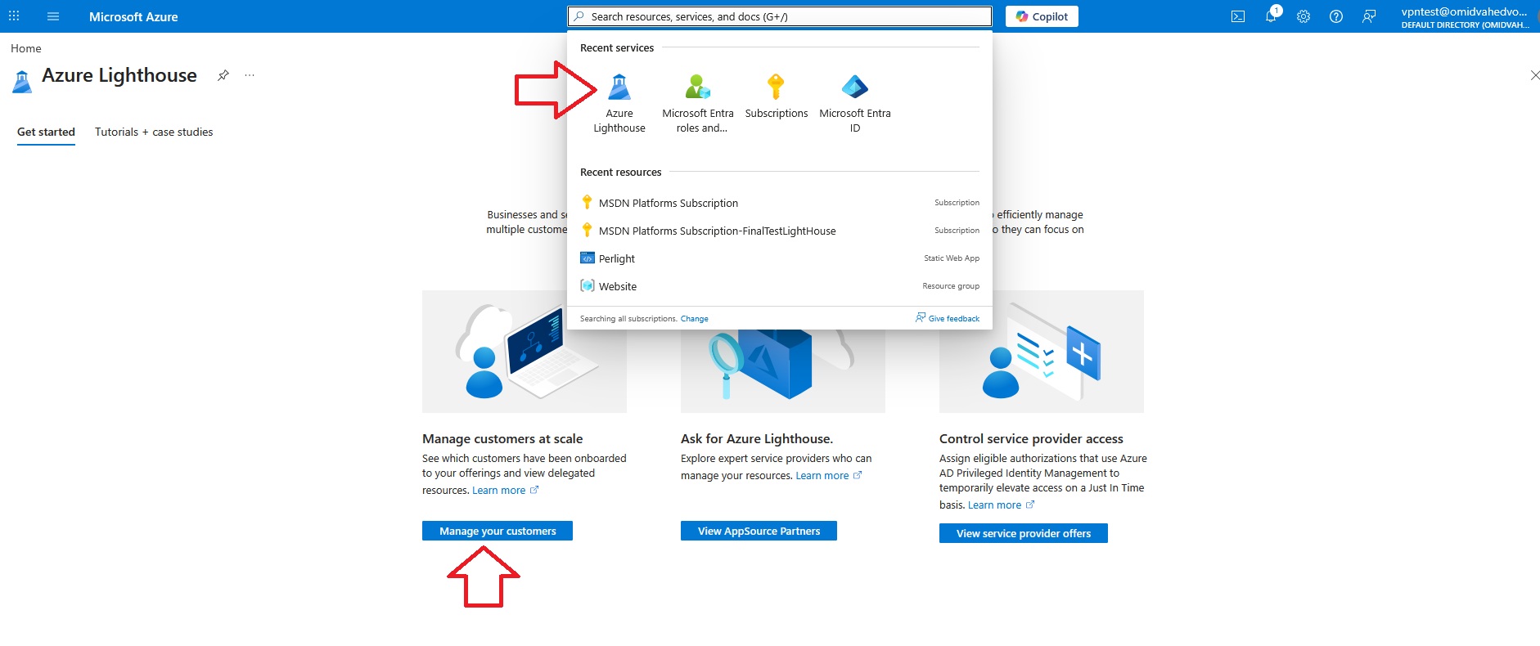This screenshot has width=1540, height=646.
Task: Expand the portal hamburger menu
Action: (53, 16)
